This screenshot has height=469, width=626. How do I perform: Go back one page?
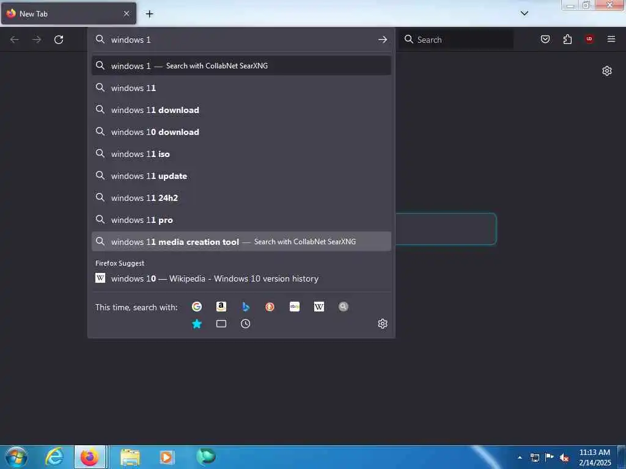tap(15, 40)
